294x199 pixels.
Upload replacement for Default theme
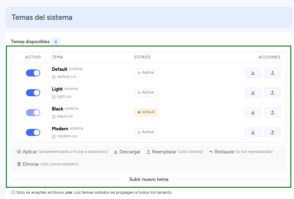coord(272,73)
